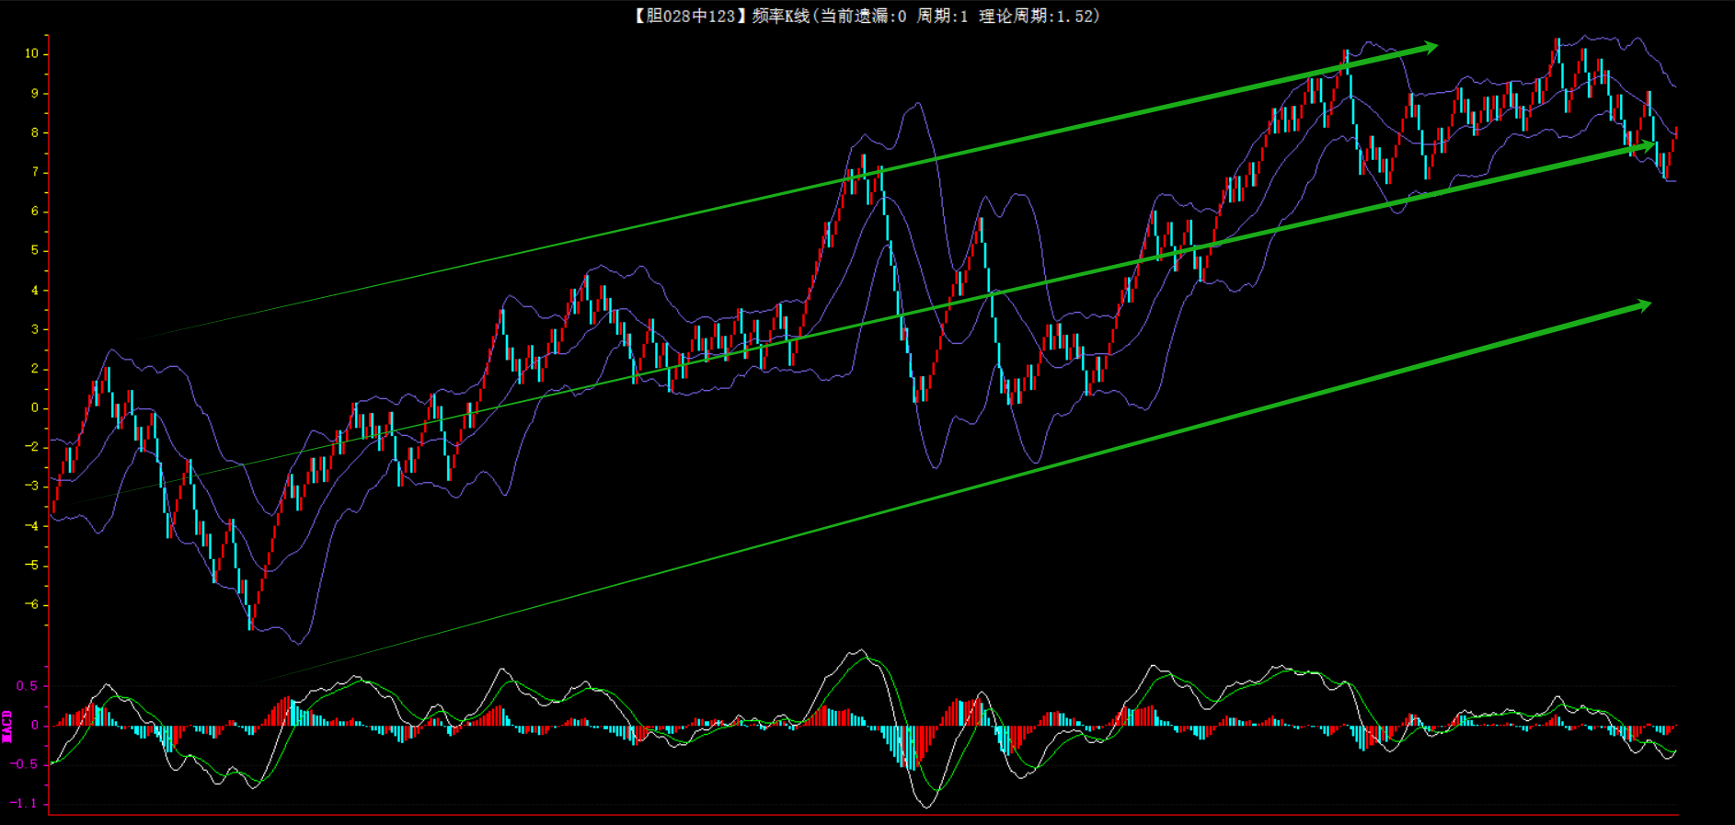Click the 【胆028中123】 text in chart title
The width and height of the screenshot is (1735, 825).
[x=686, y=16]
